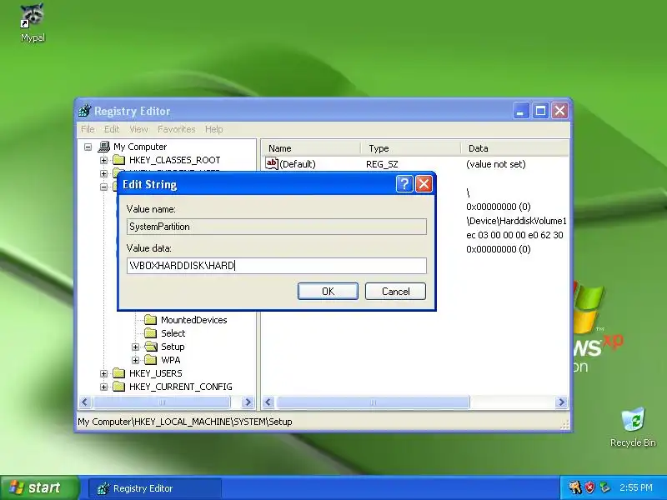
Task: Click the status bar registry path
Action: click(184, 422)
